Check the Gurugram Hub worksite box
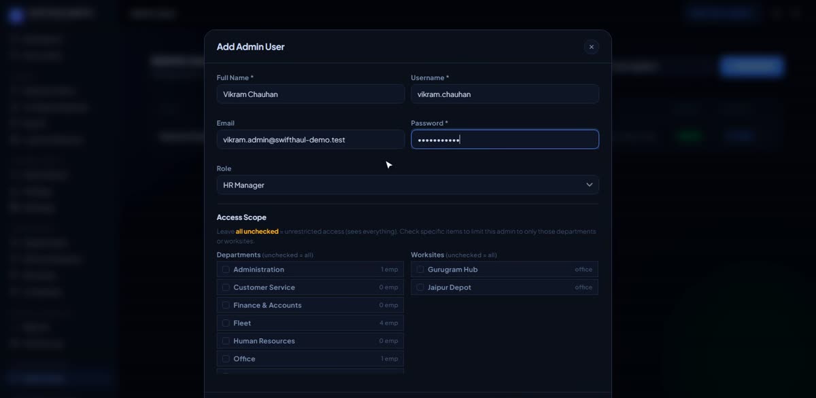Screen dimensions: 816x398 420,270
